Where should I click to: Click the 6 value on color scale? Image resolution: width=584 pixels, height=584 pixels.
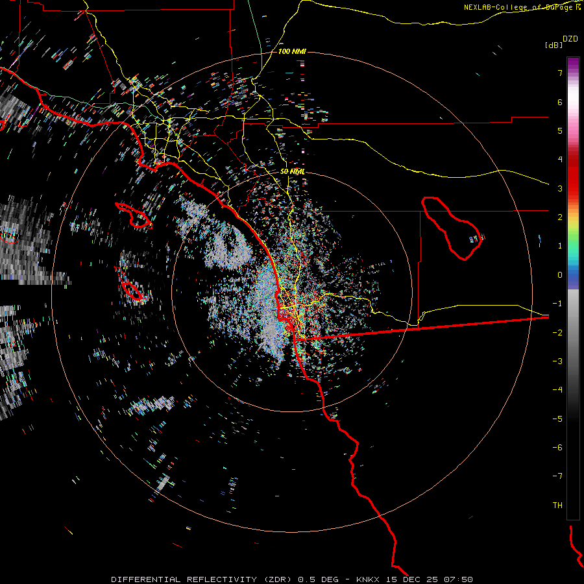(x=560, y=102)
